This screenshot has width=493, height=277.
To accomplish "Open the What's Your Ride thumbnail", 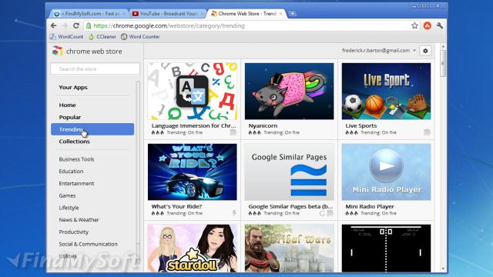I will 193,172.
